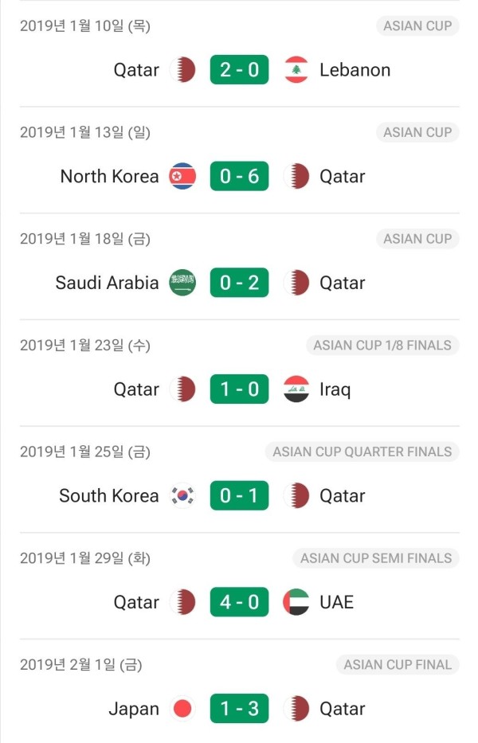Select the ASIAN CUP 1/8 FINALS tag

coord(382,345)
